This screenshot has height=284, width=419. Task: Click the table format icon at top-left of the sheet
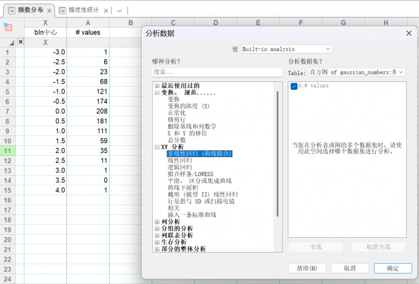(9, 27)
